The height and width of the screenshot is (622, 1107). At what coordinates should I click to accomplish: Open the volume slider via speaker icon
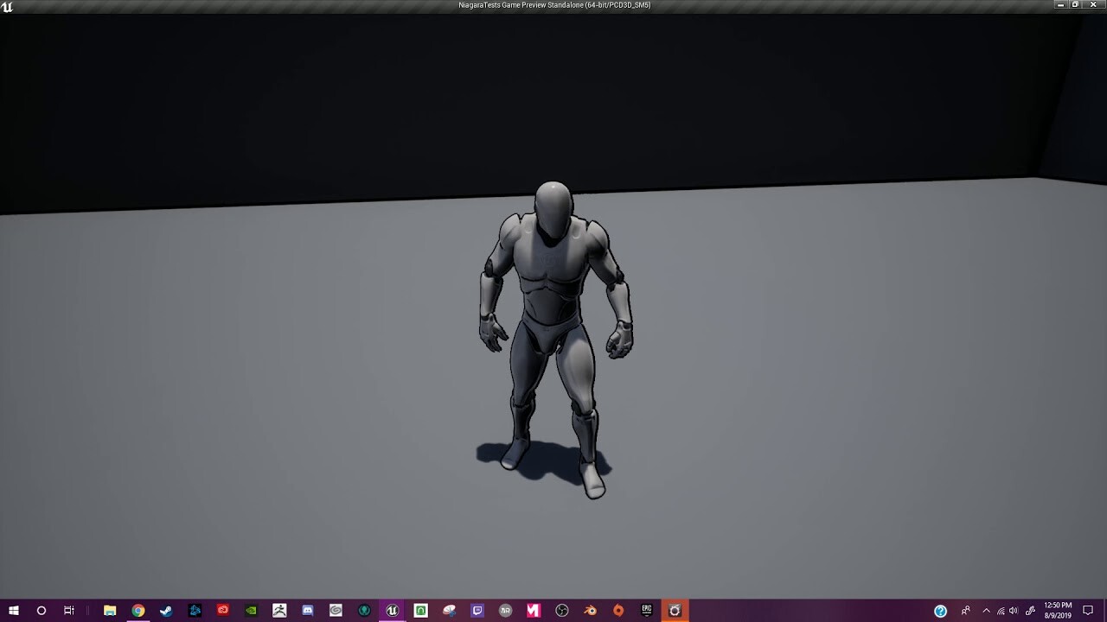click(x=1014, y=610)
